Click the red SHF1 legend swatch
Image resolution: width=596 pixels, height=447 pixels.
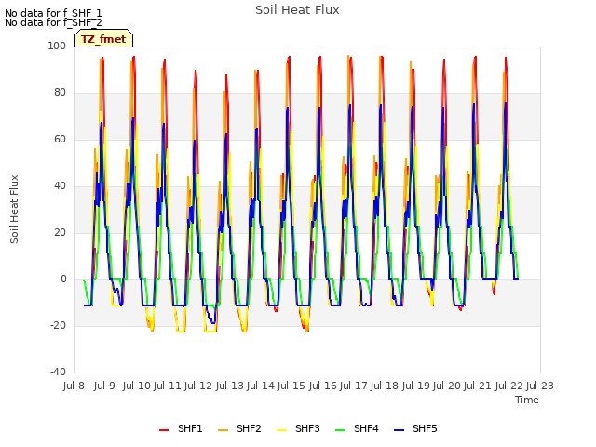coord(164,430)
